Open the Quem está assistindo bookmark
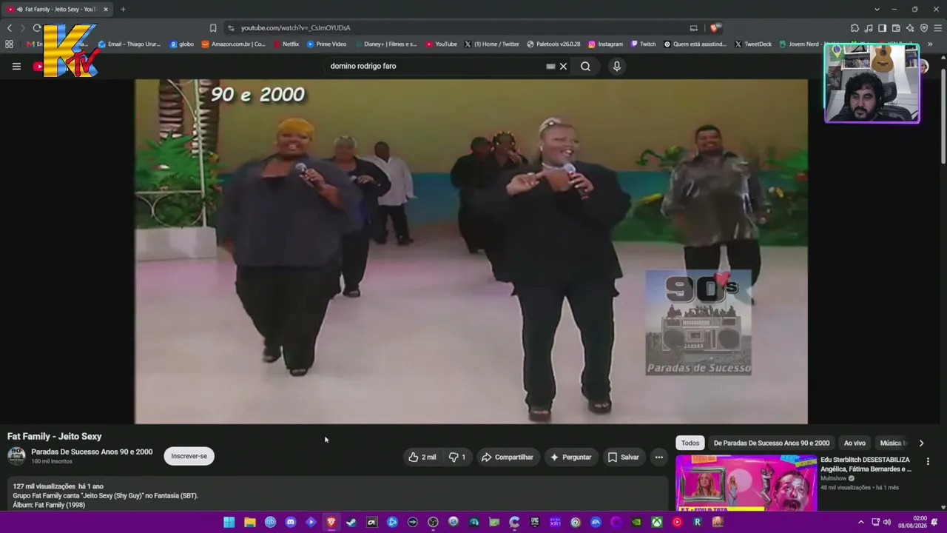This screenshot has height=533, width=947. 695,44
